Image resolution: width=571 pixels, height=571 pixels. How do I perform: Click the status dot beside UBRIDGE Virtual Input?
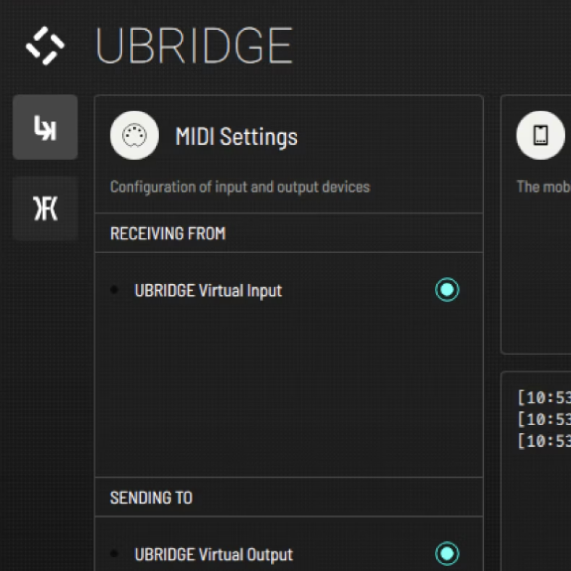coord(114,290)
